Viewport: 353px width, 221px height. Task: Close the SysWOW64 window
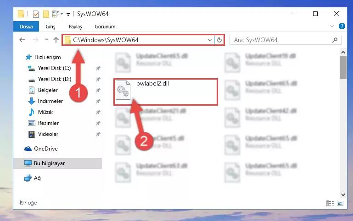(x=336, y=14)
